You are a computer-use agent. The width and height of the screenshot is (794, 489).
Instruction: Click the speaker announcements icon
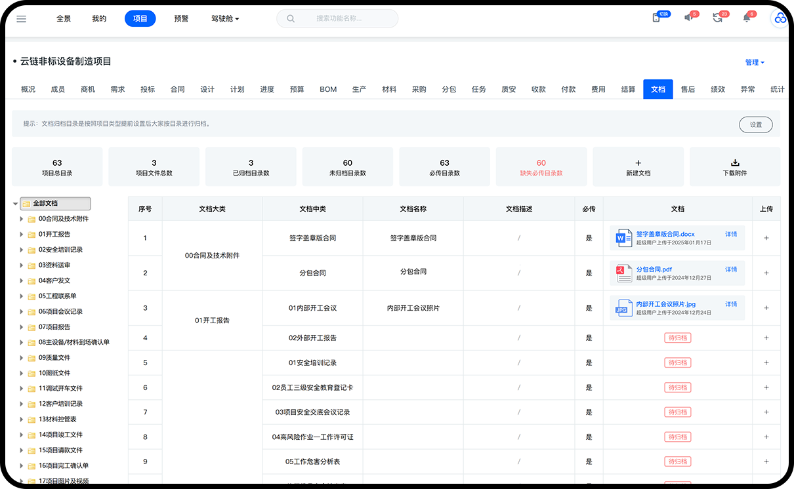point(688,18)
